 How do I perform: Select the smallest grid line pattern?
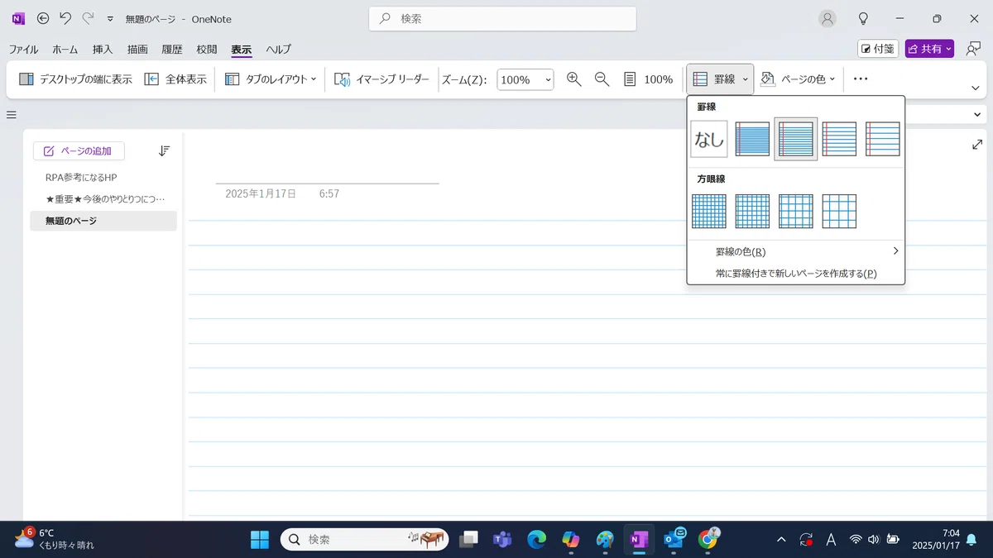coord(709,212)
